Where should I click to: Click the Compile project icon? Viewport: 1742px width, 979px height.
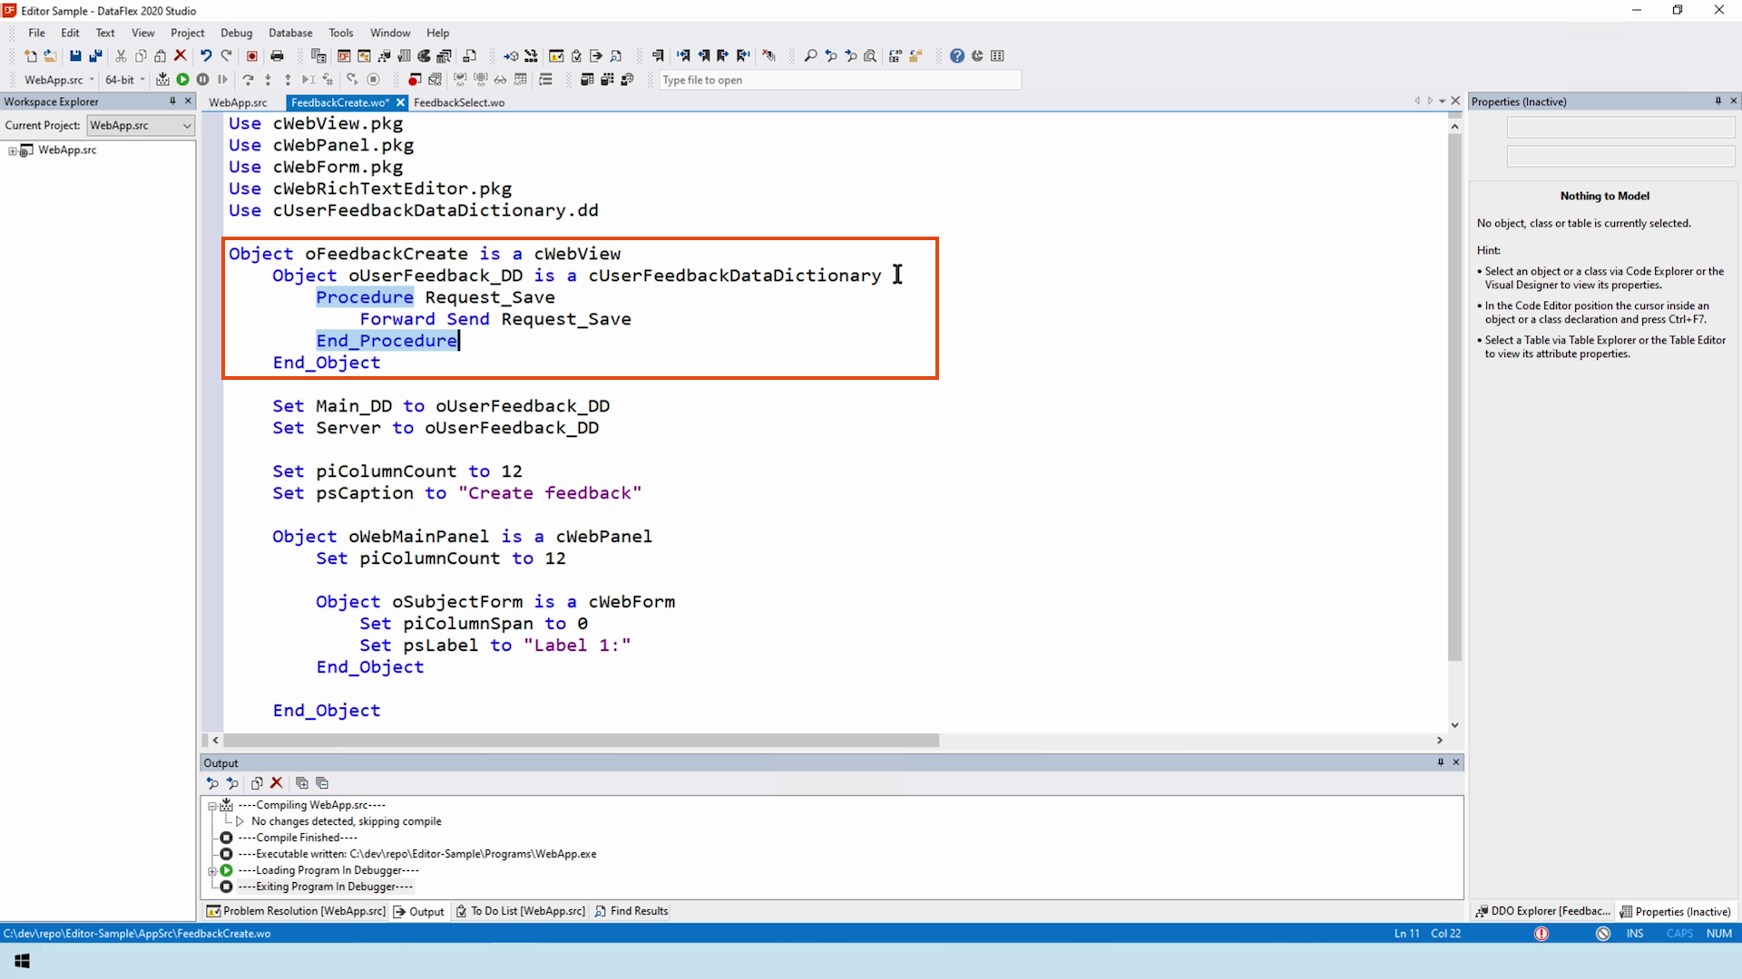162,80
